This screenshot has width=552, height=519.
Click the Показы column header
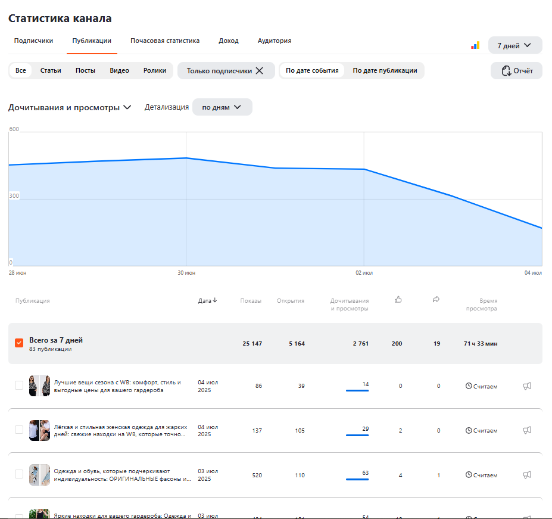pyautogui.click(x=251, y=300)
